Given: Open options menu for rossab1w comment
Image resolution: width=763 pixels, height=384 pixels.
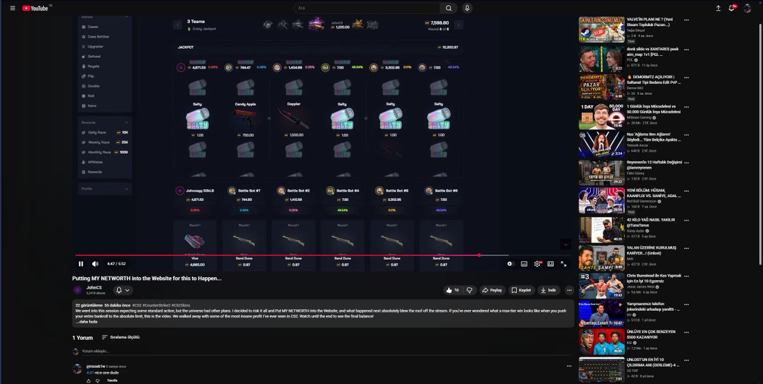Looking at the screenshot, I should point(569,366).
